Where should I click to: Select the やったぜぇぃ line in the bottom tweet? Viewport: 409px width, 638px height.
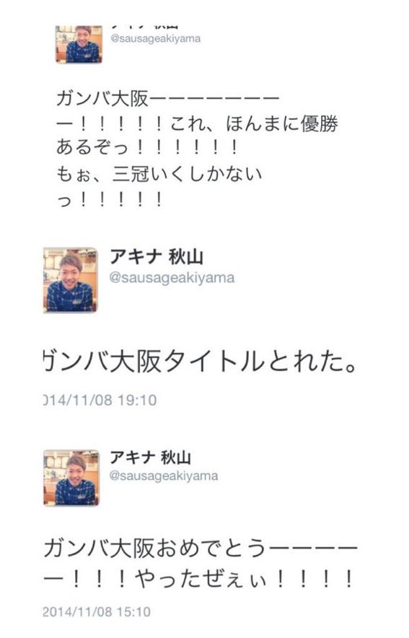(x=198, y=579)
